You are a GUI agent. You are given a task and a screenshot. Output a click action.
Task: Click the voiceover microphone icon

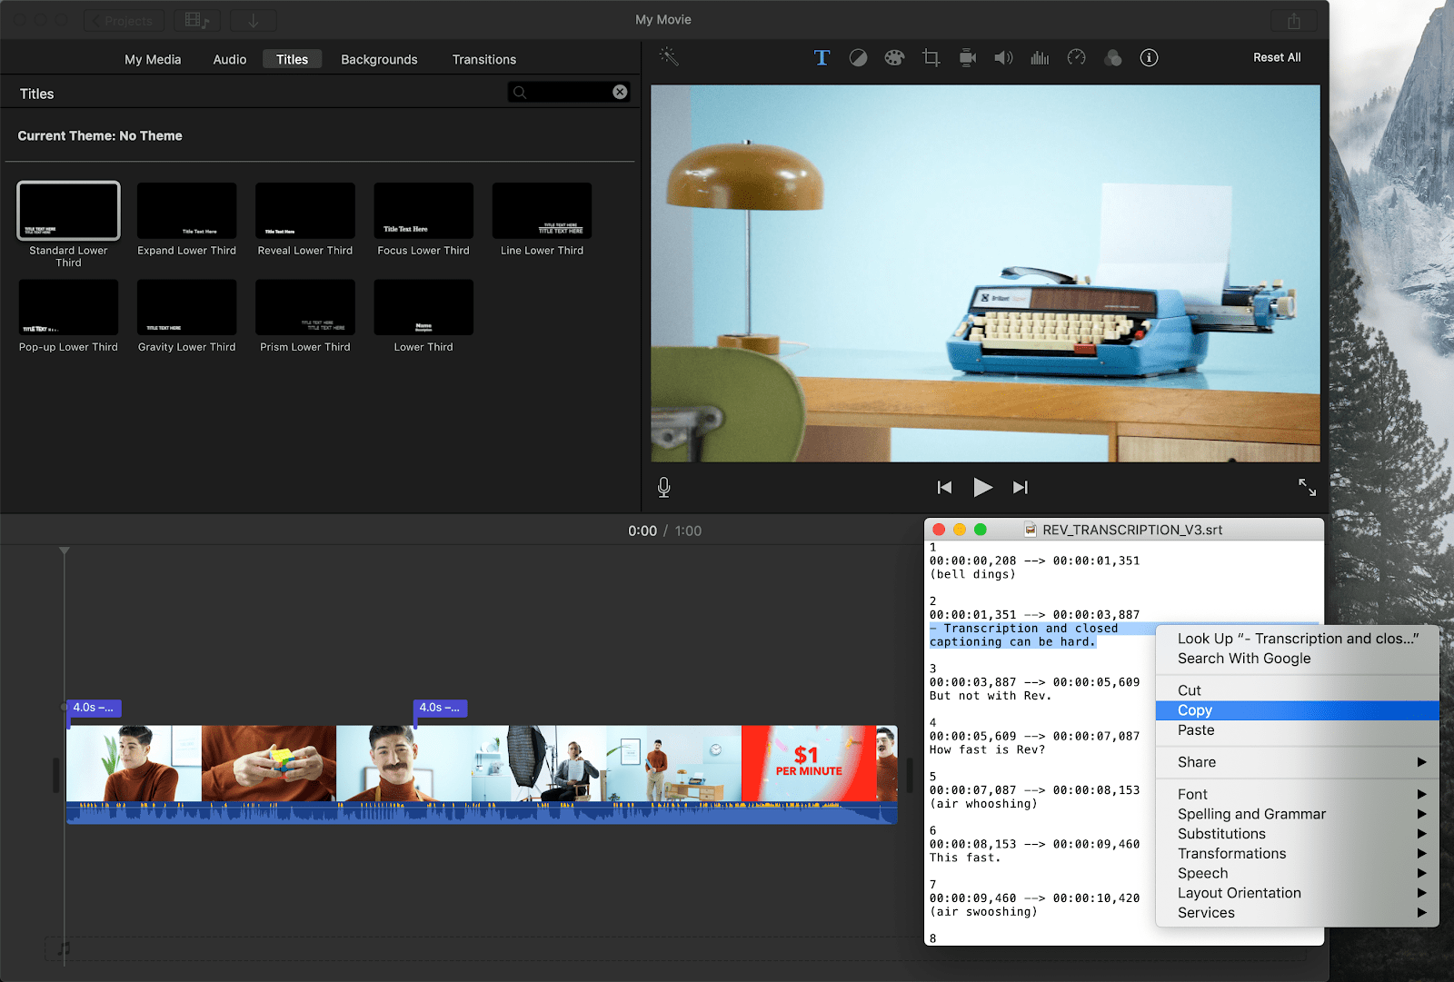tap(664, 488)
